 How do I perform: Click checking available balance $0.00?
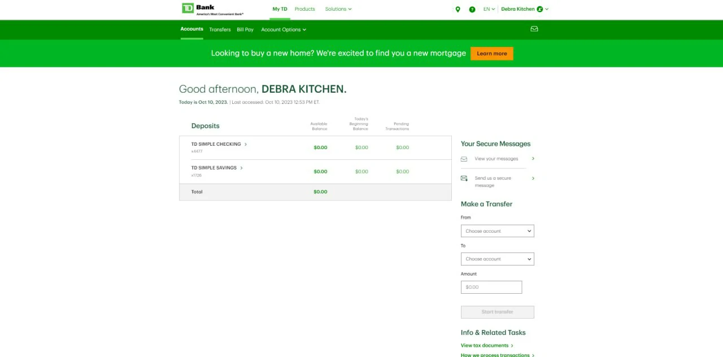[x=320, y=147]
